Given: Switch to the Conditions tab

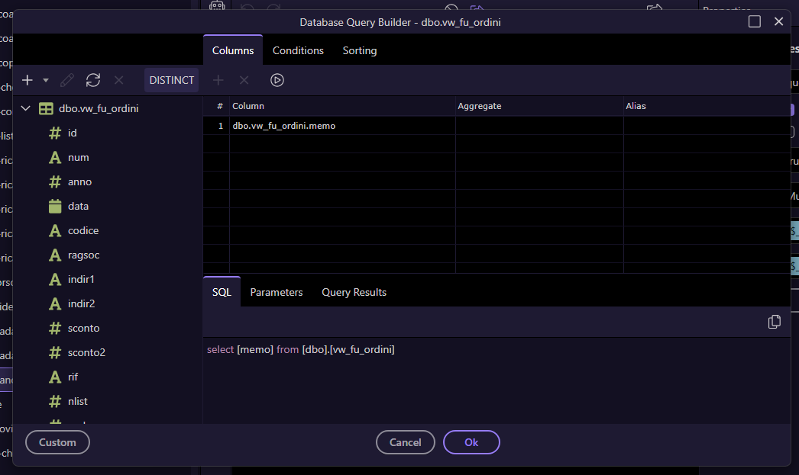Looking at the screenshot, I should click(x=298, y=50).
